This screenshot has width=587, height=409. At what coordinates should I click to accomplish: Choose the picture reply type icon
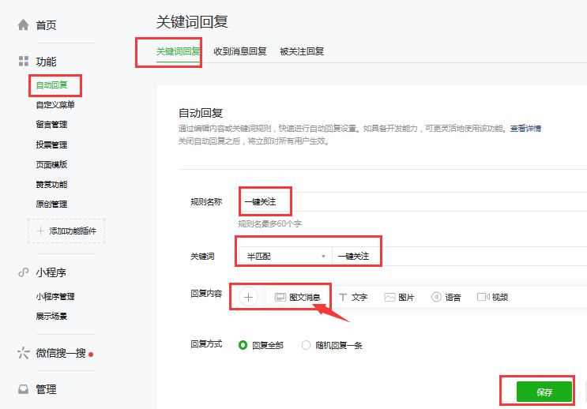click(389, 298)
